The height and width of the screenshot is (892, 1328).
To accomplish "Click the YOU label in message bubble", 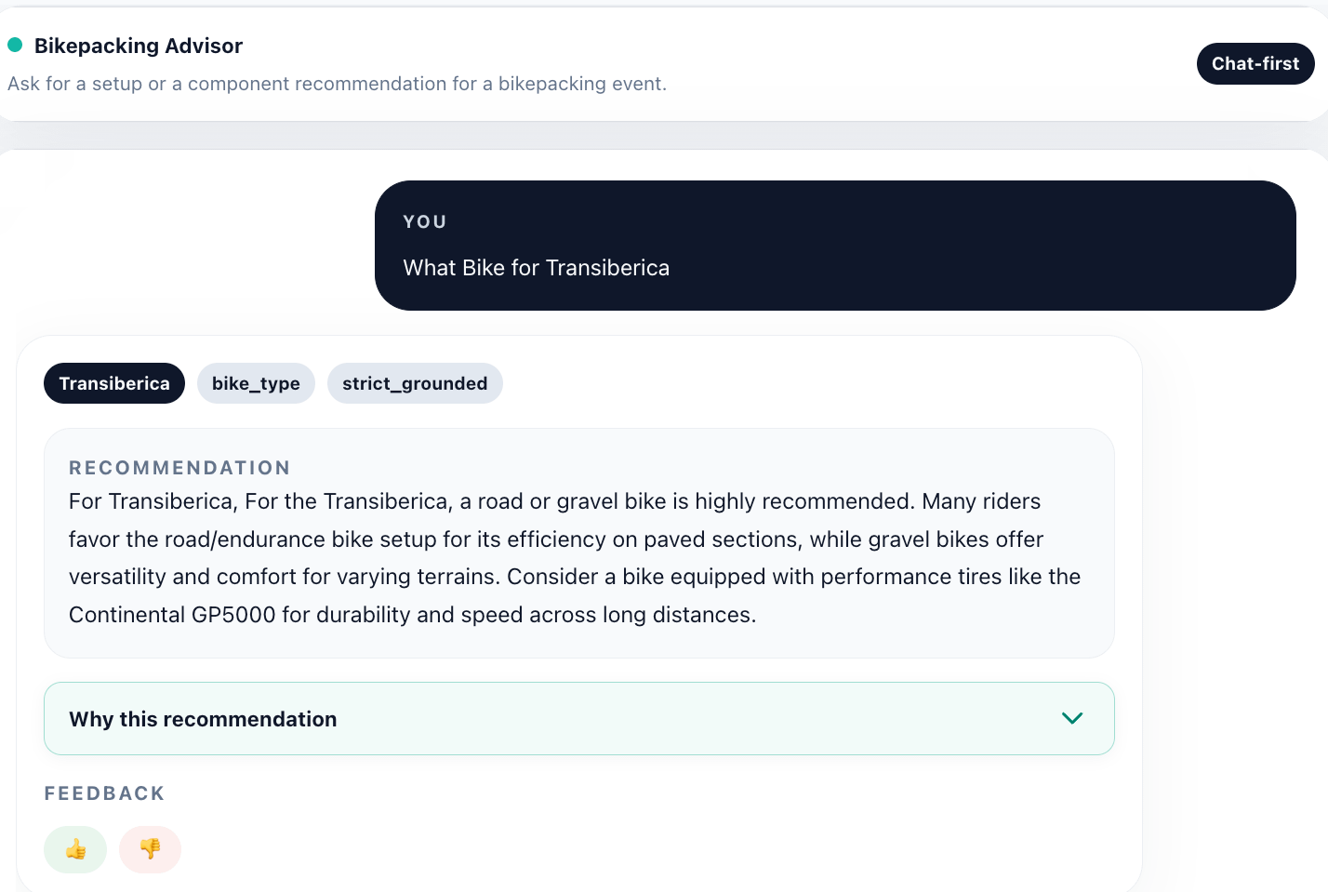I will point(425,221).
